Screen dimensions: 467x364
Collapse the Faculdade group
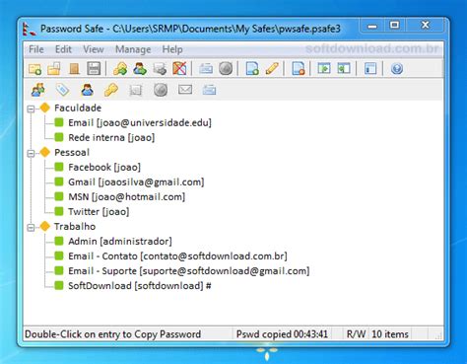click(x=31, y=109)
